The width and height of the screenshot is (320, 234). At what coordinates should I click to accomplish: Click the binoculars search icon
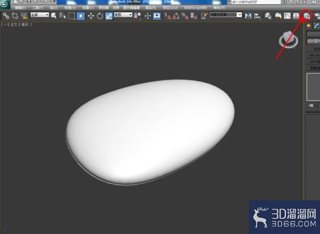click(284, 2)
